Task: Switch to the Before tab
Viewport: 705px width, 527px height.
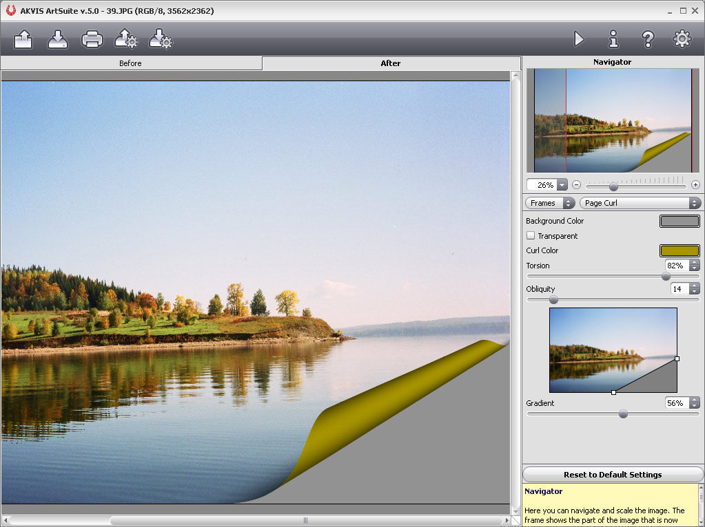Action: point(130,63)
